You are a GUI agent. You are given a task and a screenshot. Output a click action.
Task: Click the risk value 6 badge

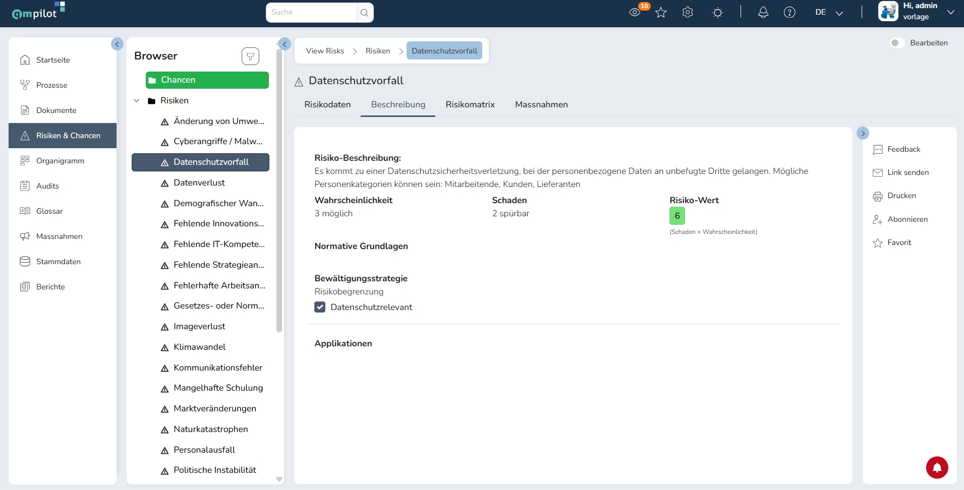pos(677,216)
